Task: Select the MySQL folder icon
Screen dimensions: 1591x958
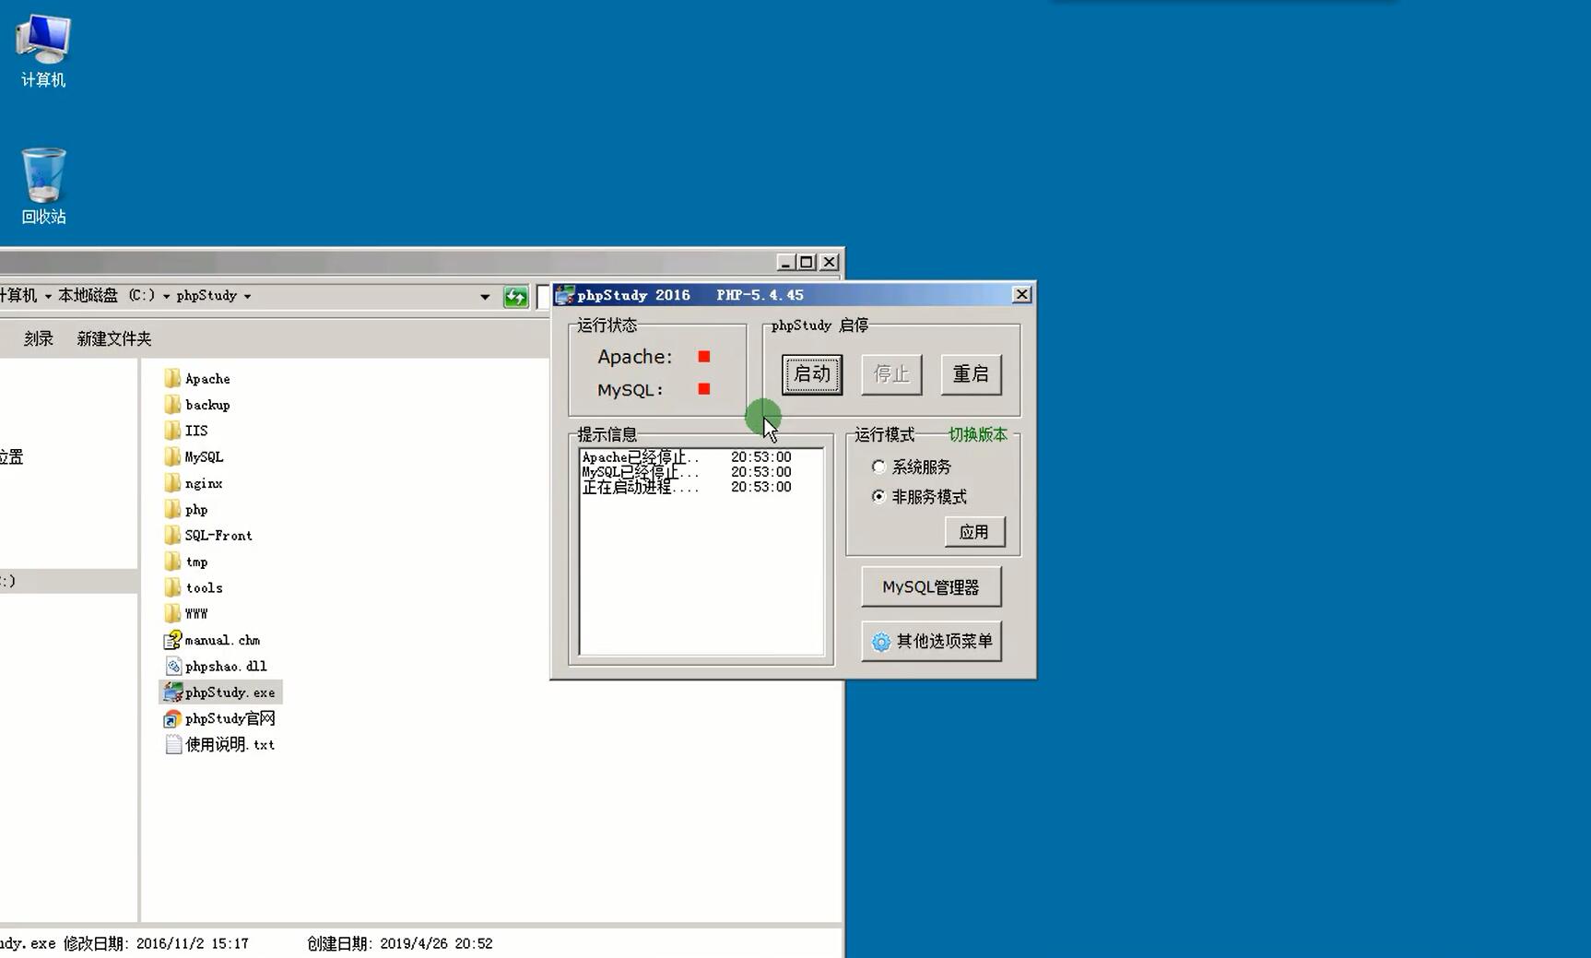Action: point(172,456)
